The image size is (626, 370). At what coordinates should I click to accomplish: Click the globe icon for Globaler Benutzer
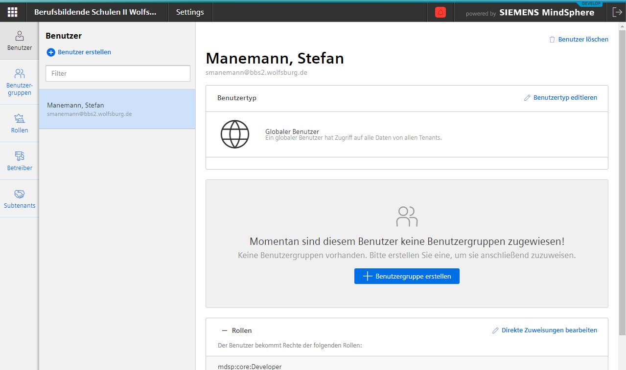pos(235,134)
